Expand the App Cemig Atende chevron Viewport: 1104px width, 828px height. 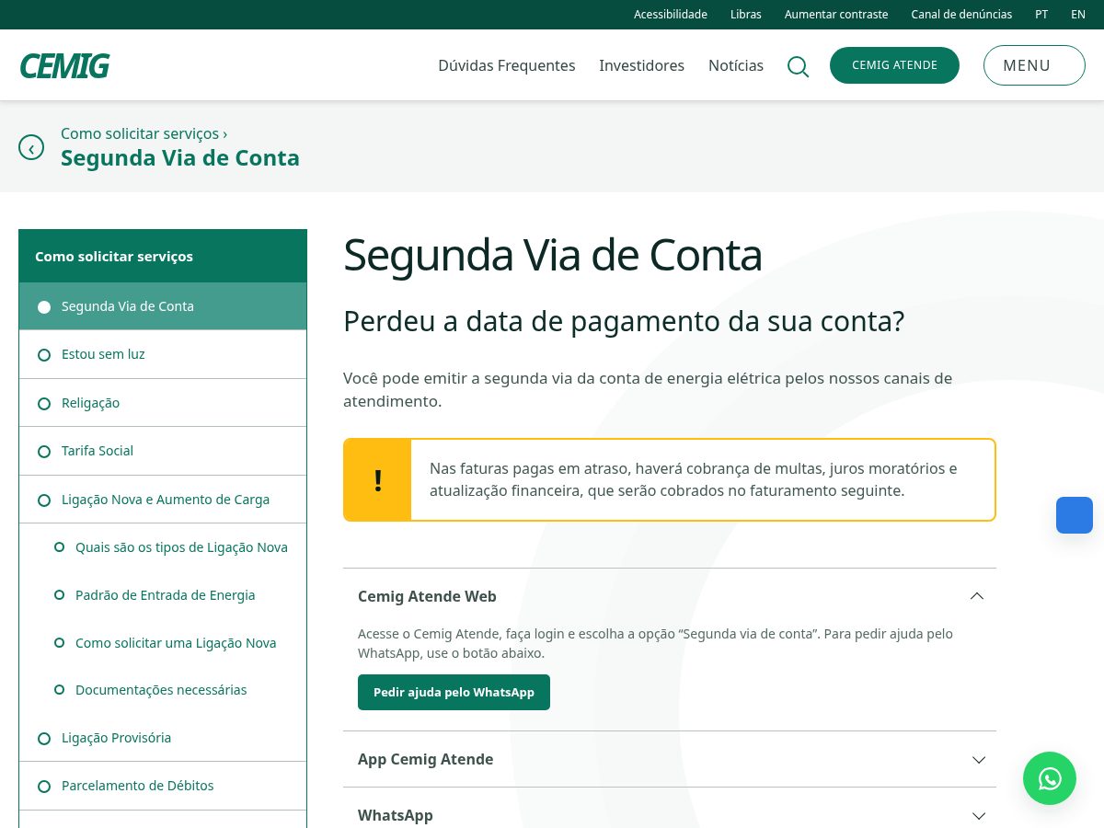coord(979,760)
